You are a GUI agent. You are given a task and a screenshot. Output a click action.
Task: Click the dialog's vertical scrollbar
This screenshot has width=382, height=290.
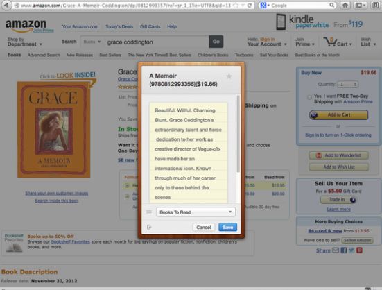click(x=238, y=134)
